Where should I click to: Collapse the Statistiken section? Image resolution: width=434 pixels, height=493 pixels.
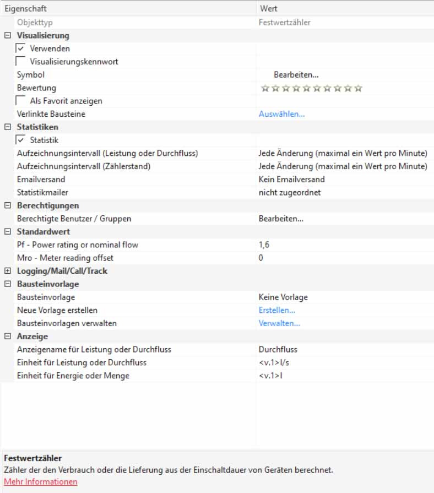click(8, 127)
